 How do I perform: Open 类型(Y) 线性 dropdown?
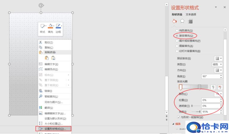point(217,64)
